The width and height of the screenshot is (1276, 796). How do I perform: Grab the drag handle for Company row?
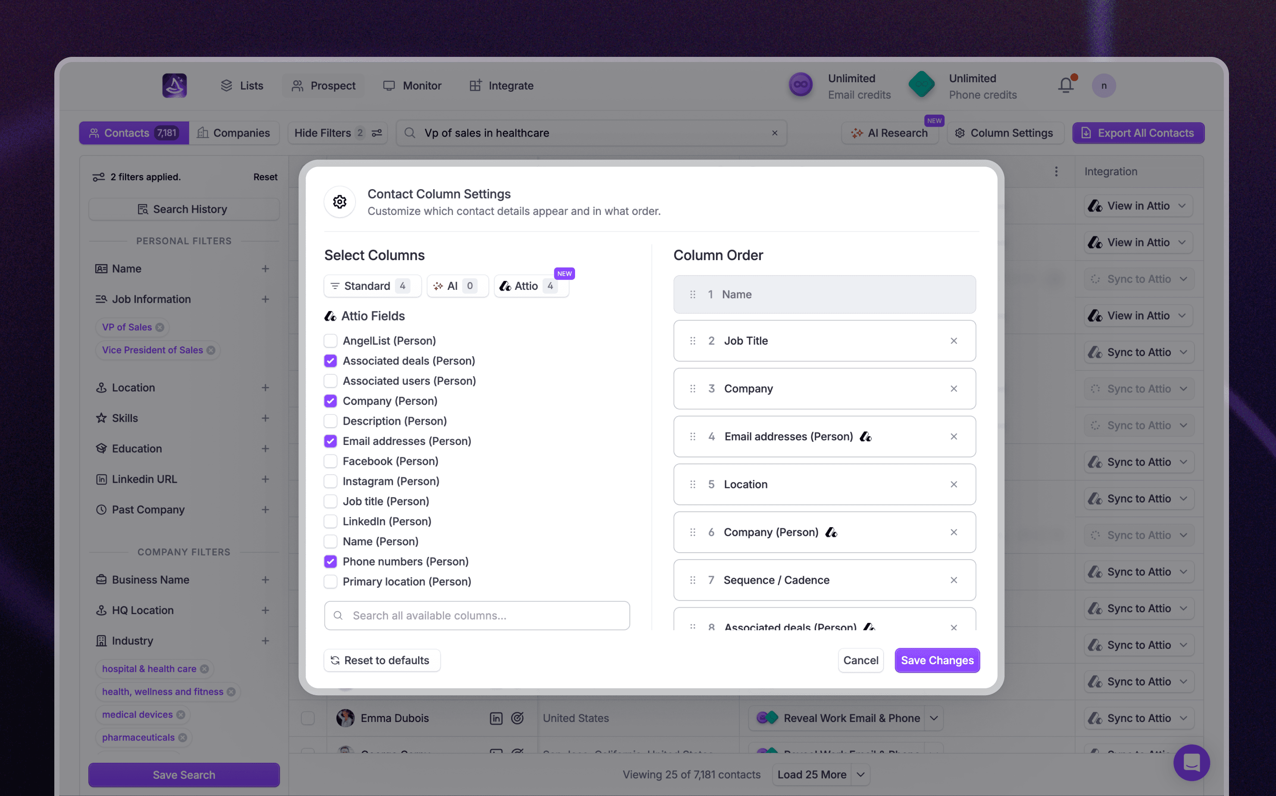693,389
